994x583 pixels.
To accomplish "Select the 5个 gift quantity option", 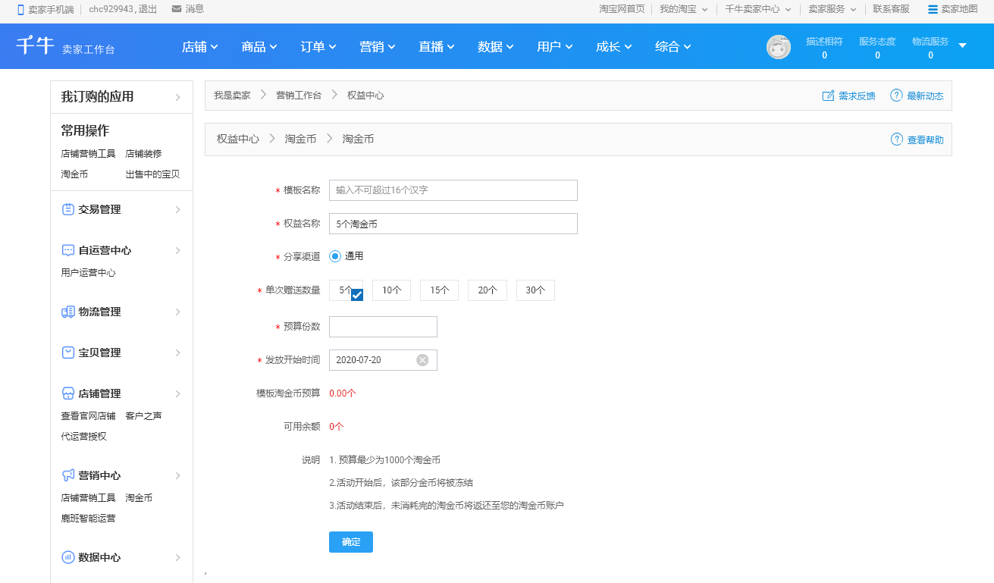I will click(346, 290).
